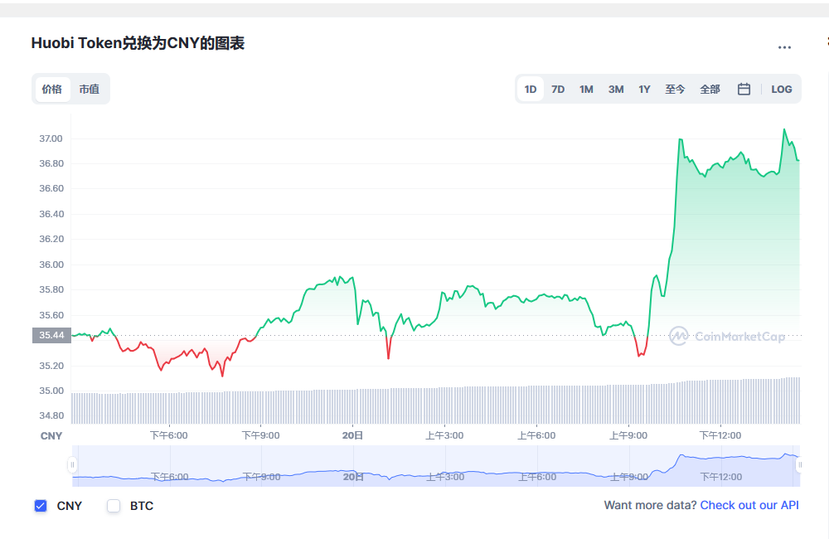Grab the right range slider handle

coord(799,465)
